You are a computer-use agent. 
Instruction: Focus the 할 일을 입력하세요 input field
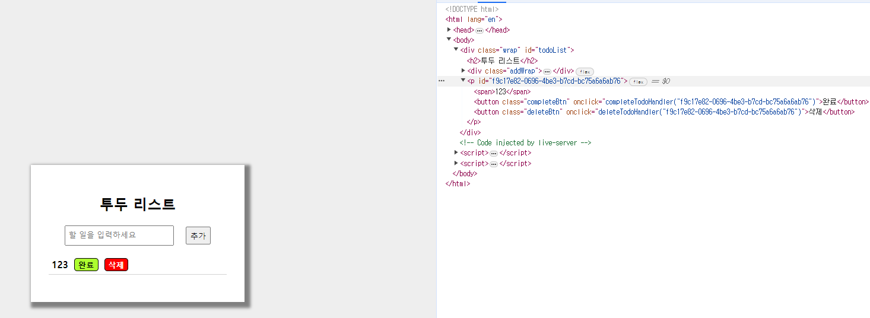(119, 236)
